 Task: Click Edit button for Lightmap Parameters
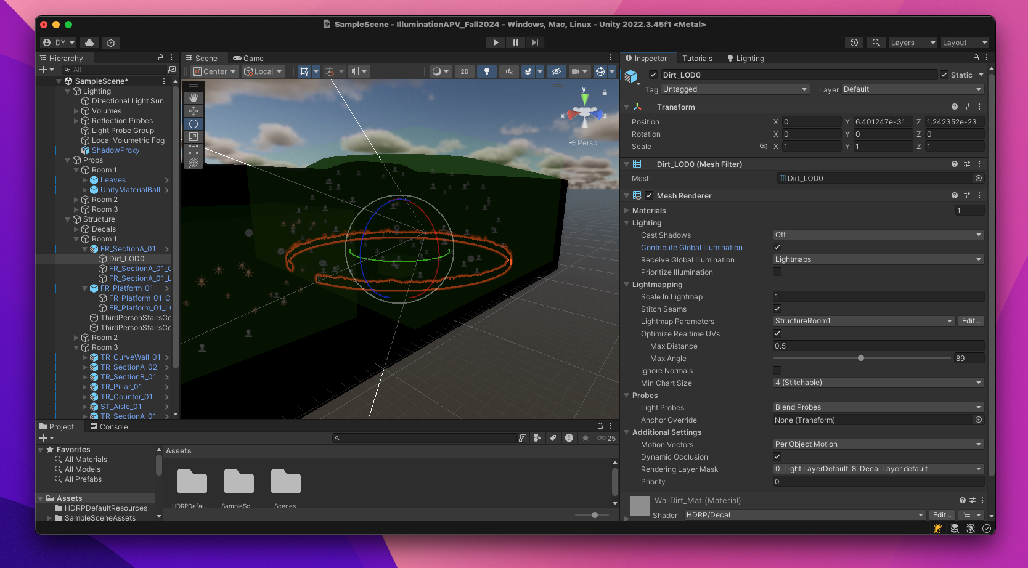click(971, 321)
